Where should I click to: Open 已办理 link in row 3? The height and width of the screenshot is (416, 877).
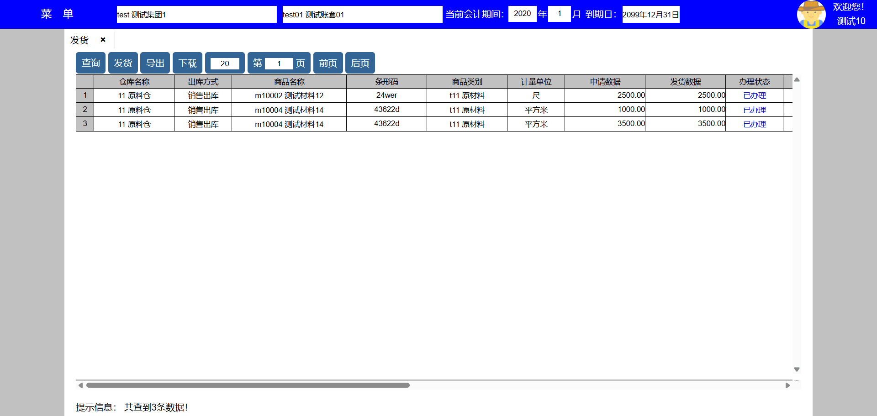click(x=754, y=124)
